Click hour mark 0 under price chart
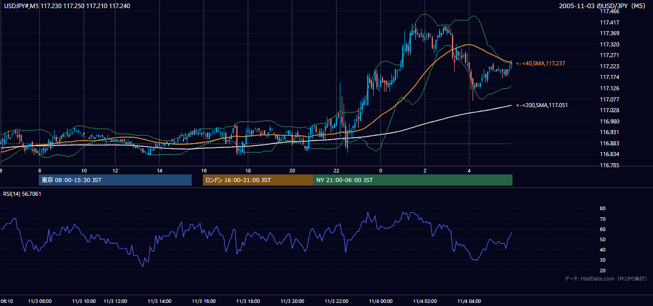The image size is (653, 306). [381, 170]
